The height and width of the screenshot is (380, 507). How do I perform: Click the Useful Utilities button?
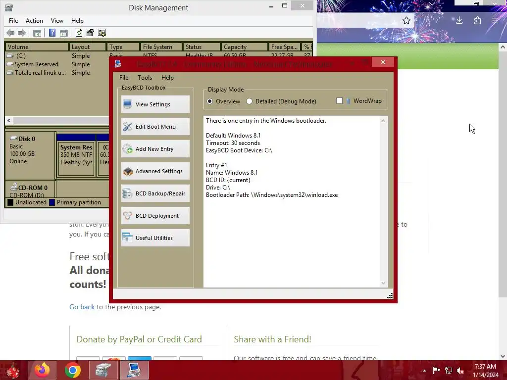(155, 238)
